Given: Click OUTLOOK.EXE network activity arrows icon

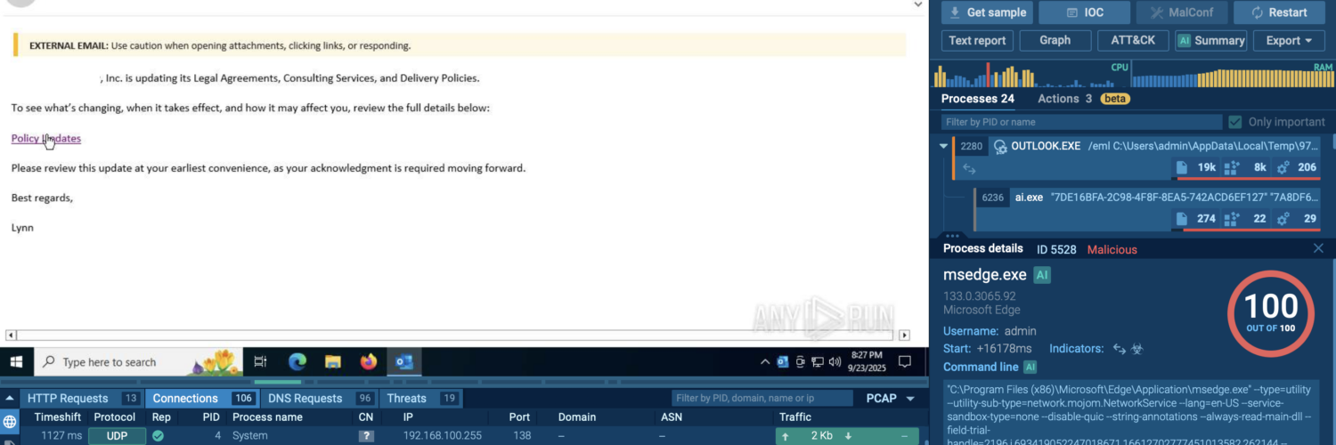Looking at the screenshot, I should tap(969, 168).
